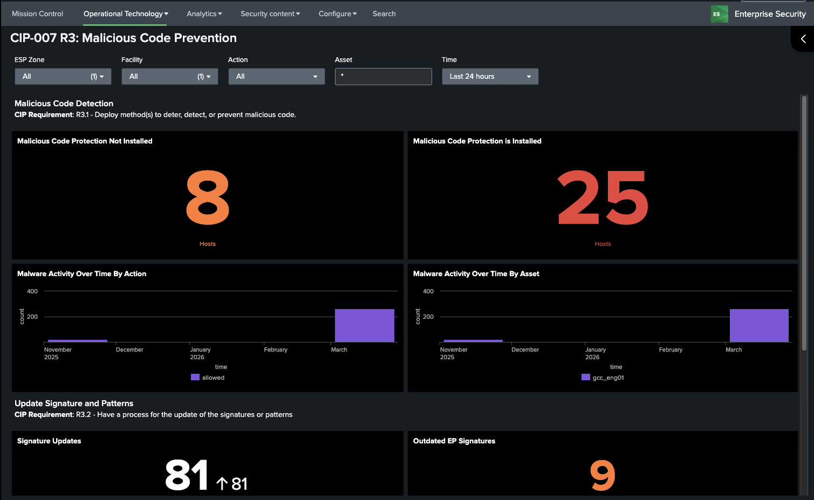
Task: Open Mission Control tab
Action: 37,14
